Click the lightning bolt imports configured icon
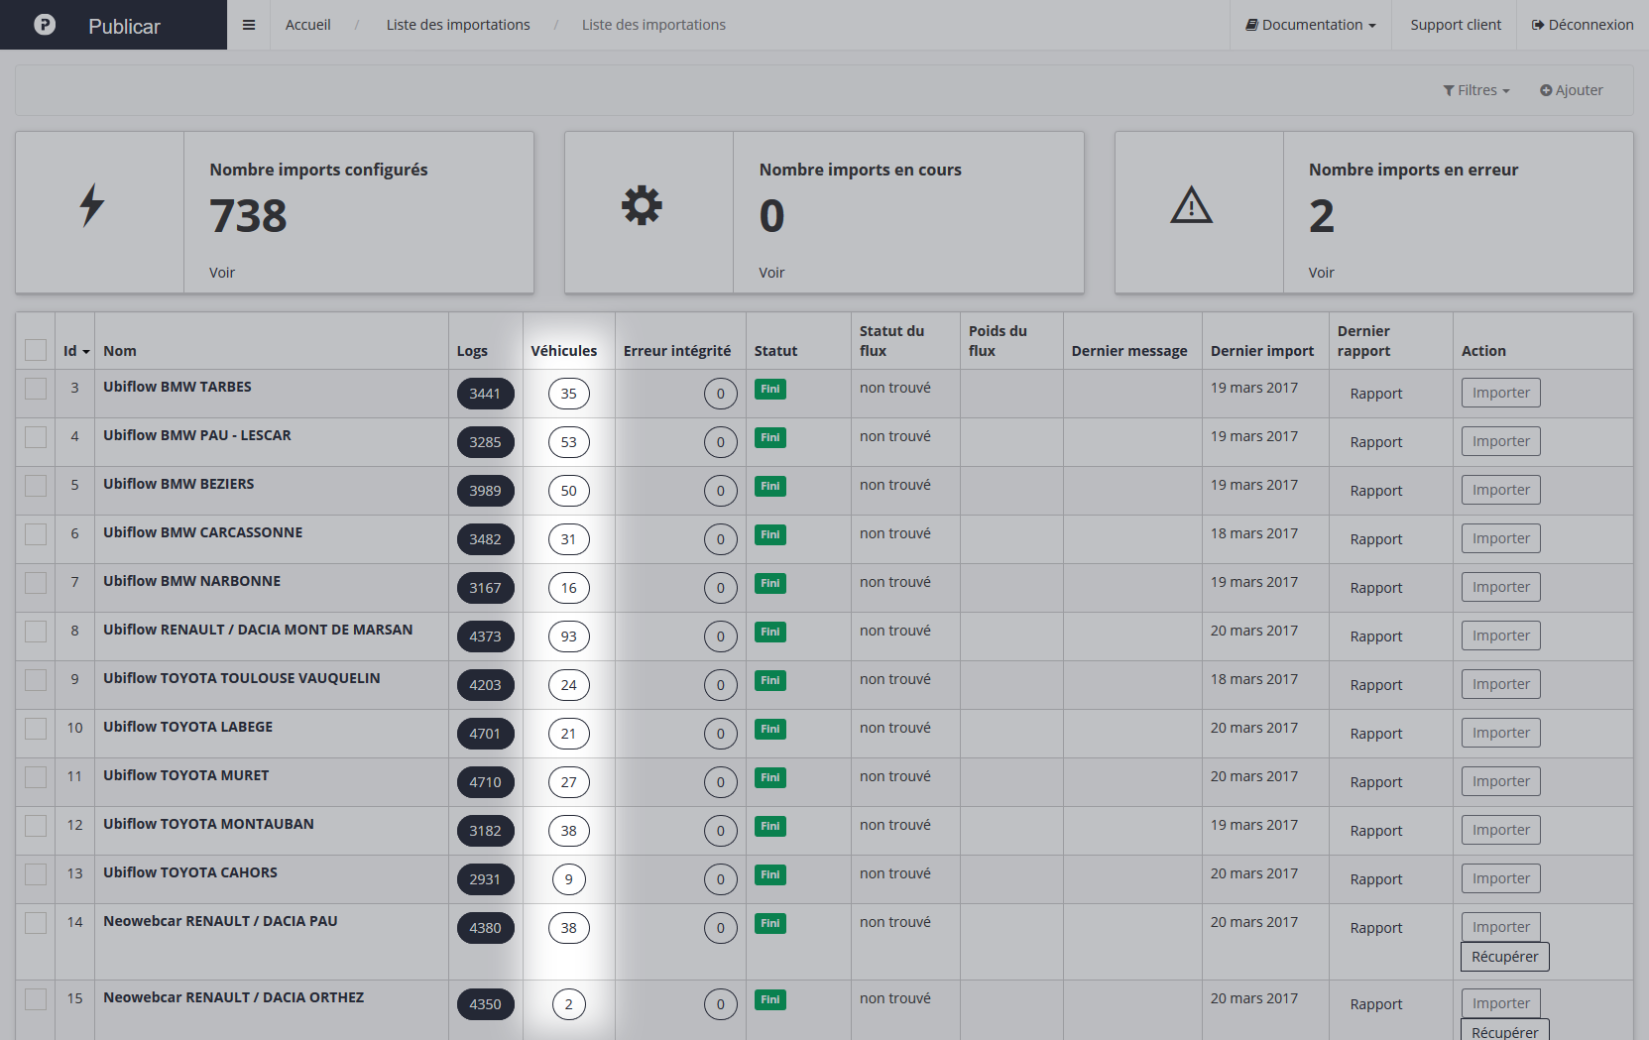 tap(92, 205)
